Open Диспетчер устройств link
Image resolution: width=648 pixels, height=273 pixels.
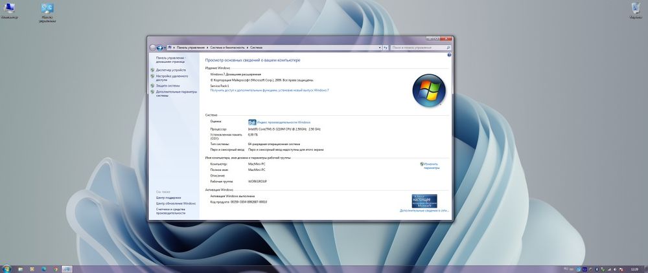170,70
